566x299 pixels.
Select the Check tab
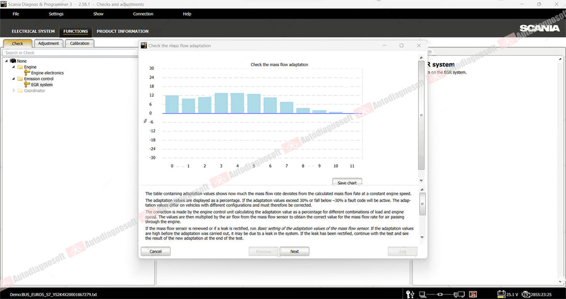point(17,43)
